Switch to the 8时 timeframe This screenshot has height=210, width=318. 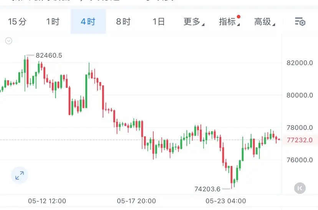point(123,21)
